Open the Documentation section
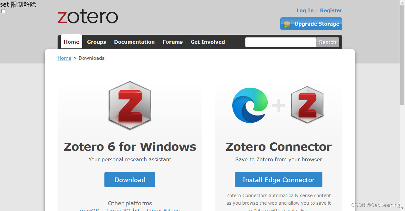 [x=134, y=42]
